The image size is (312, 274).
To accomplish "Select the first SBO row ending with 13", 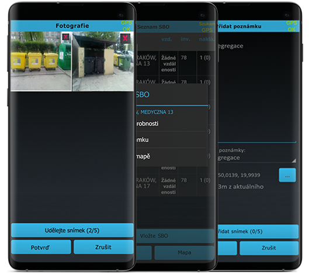I will tap(175, 63).
